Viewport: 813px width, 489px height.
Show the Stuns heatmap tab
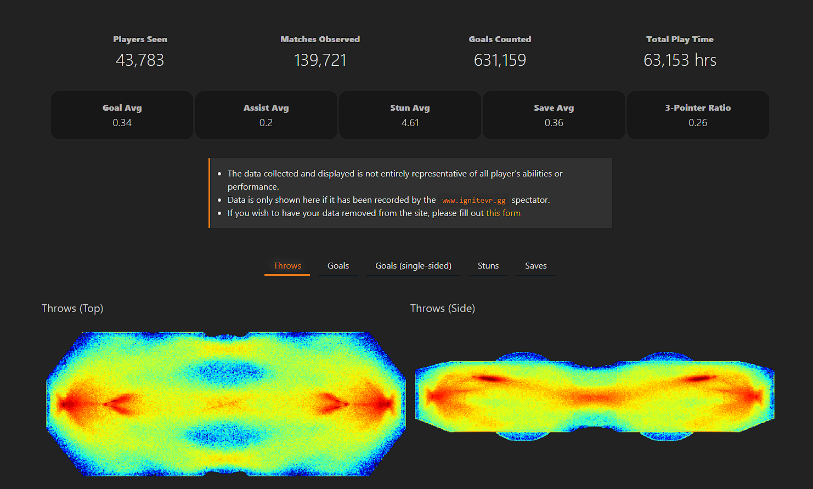click(488, 266)
